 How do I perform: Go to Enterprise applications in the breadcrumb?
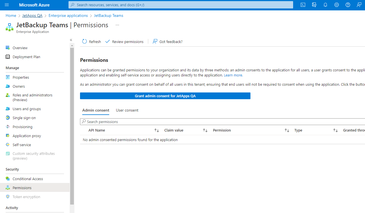(x=68, y=15)
